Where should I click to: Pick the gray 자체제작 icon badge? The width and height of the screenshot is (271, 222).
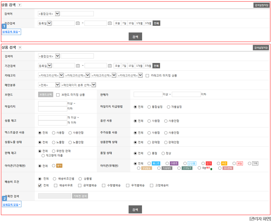click(167, 168)
